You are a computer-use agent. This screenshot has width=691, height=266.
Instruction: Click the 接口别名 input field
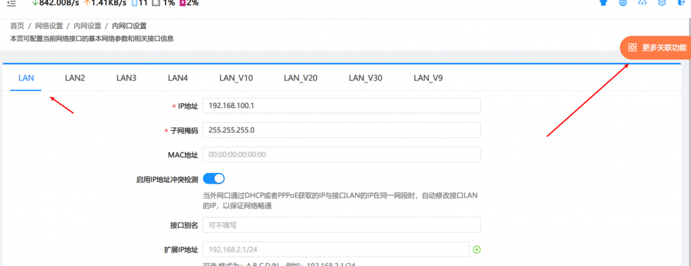pos(342,225)
